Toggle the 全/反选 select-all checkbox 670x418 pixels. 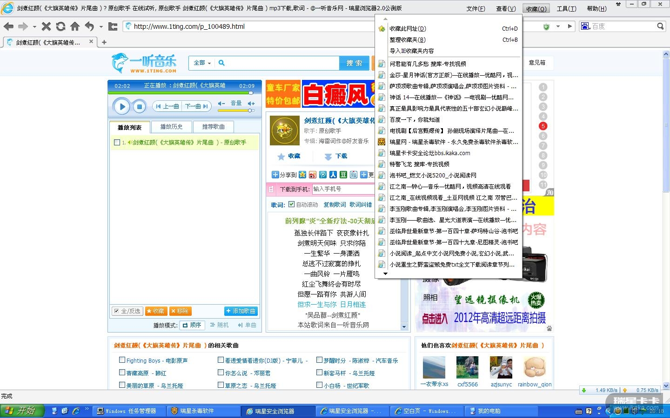[x=116, y=311]
